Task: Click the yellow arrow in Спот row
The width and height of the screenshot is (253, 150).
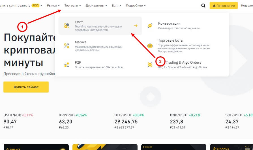Action: pyautogui.click(x=136, y=26)
